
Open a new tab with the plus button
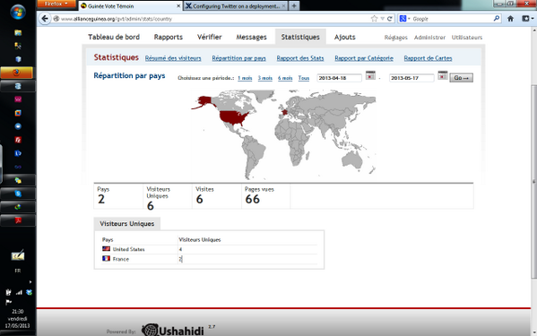pos(294,5)
